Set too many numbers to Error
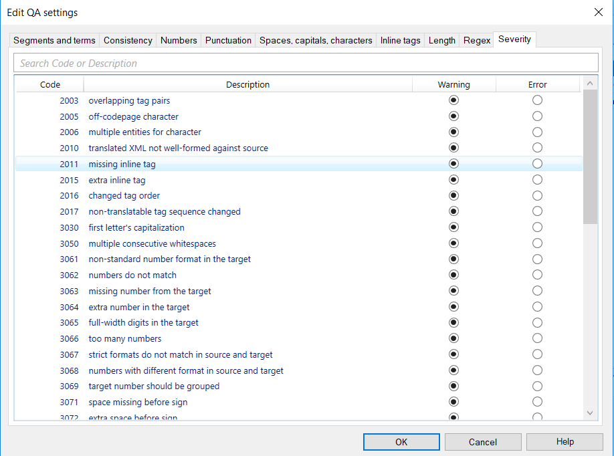The image size is (614, 456). 537,338
